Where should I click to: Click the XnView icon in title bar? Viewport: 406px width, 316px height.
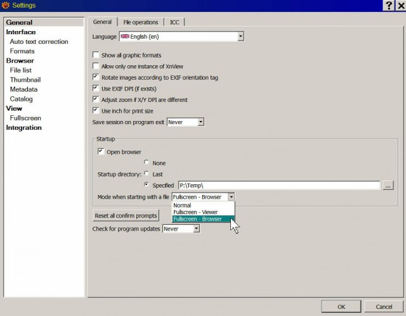pyautogui.click(x=5, y=5)
